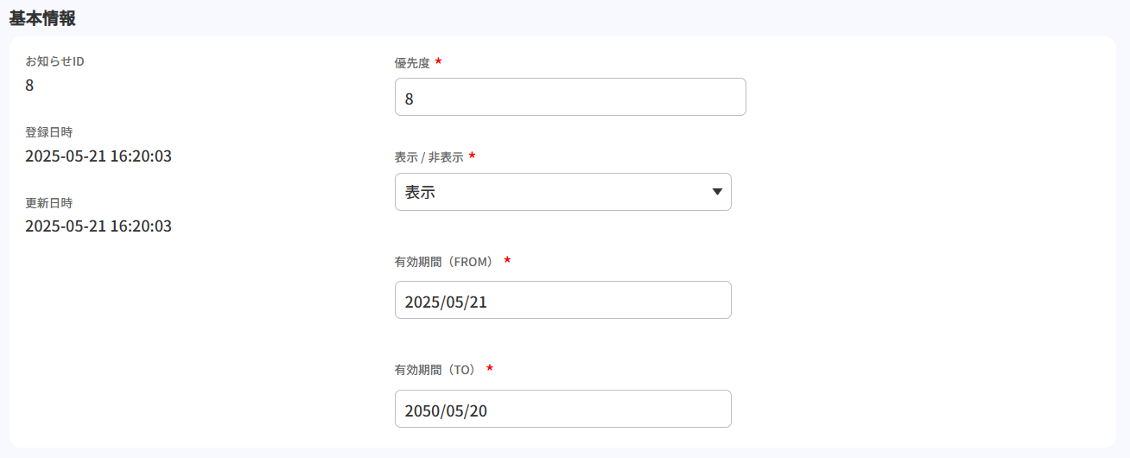Screen dimensions: 1130x458
Task: Focus the 有効期間（FROM） date field
Action: coord(562,300)
